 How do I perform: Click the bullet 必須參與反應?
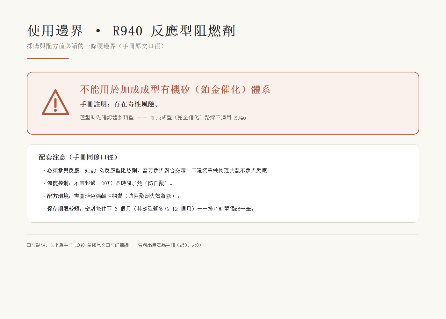[157, 170]
